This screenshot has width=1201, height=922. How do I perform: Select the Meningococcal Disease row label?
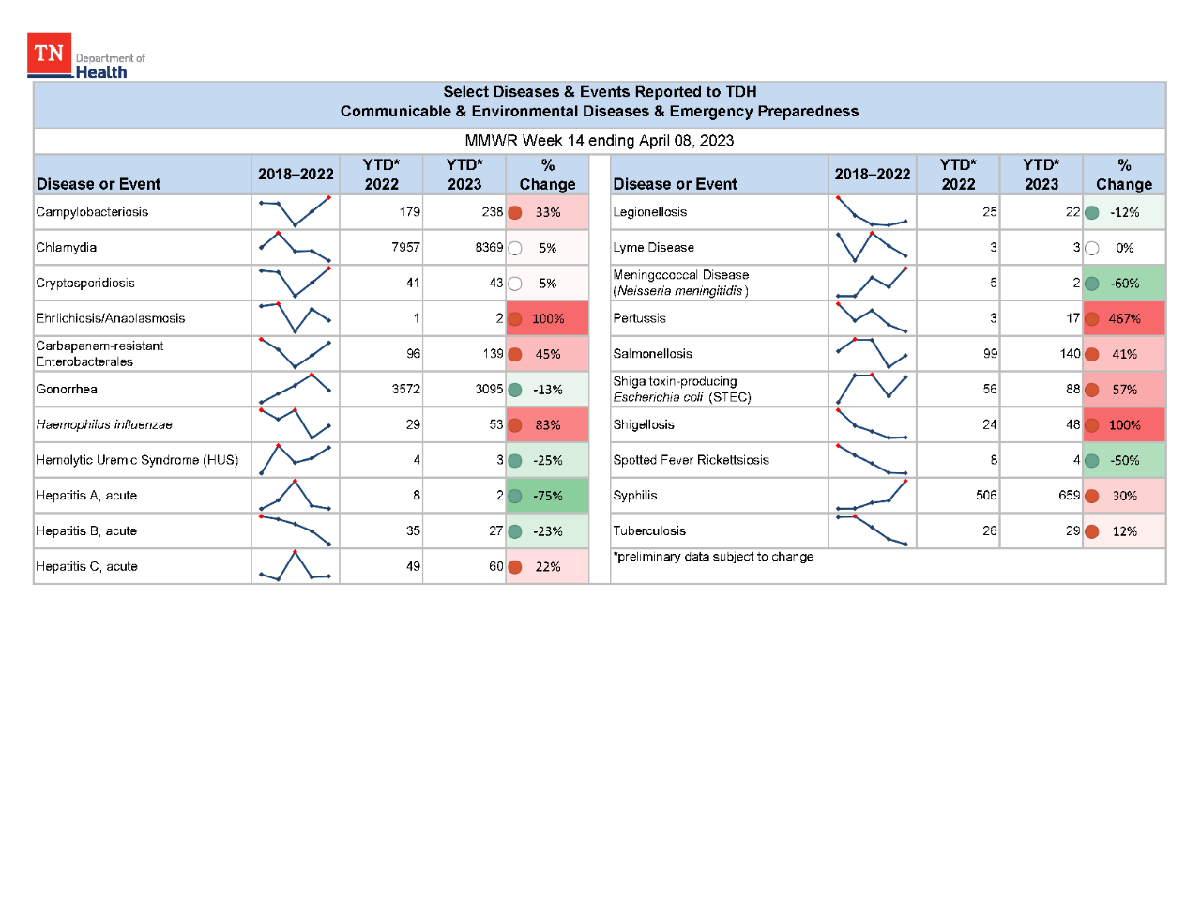pyautogui.click(x=679, y=283)
